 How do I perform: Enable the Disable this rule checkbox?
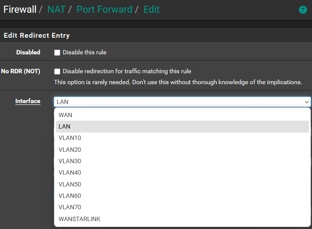[x=57, y=53]
